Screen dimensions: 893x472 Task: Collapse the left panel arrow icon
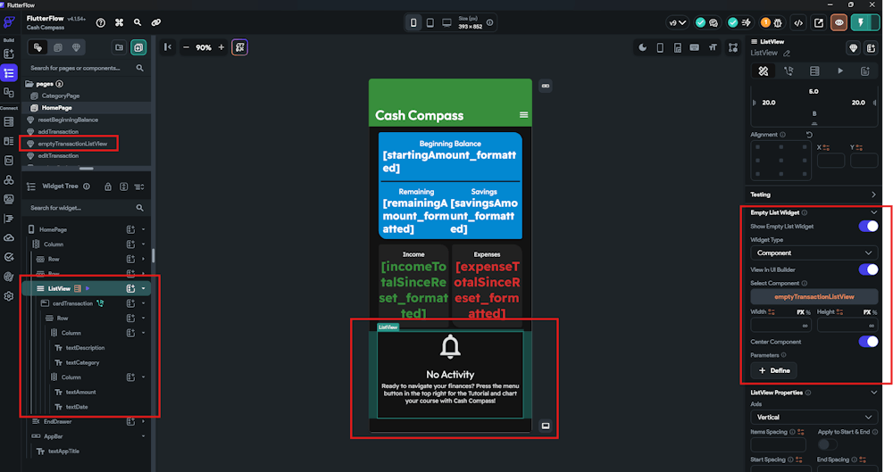point(168,47)
